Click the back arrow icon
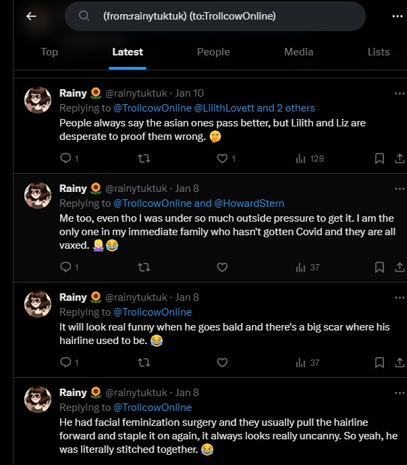 (30, 16)
